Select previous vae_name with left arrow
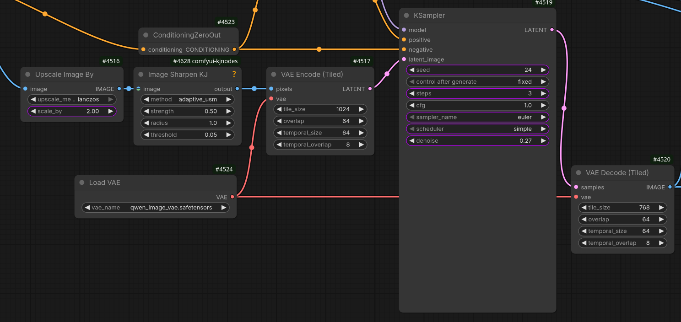Screen dimensions: 681x322 87,208
